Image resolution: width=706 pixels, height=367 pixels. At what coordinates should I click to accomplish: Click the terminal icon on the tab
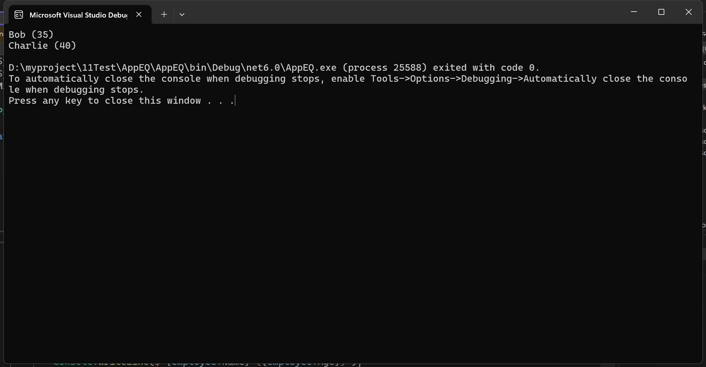pos(19,15)
